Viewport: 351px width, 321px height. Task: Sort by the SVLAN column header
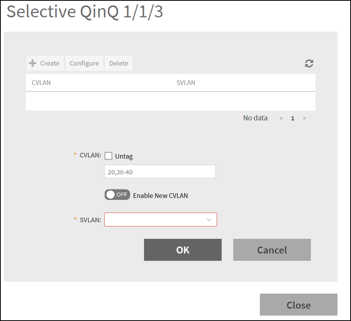click(x=186, y=83)
